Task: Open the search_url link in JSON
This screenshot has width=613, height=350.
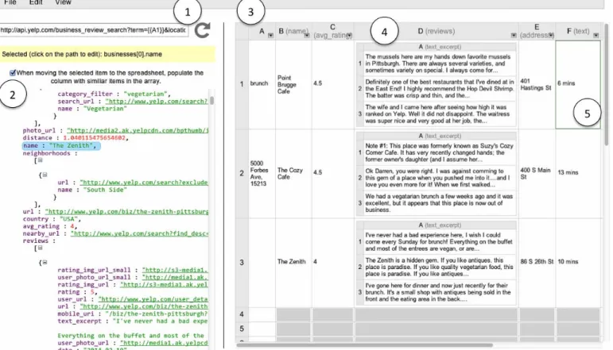Action: (x=157, y=101)
